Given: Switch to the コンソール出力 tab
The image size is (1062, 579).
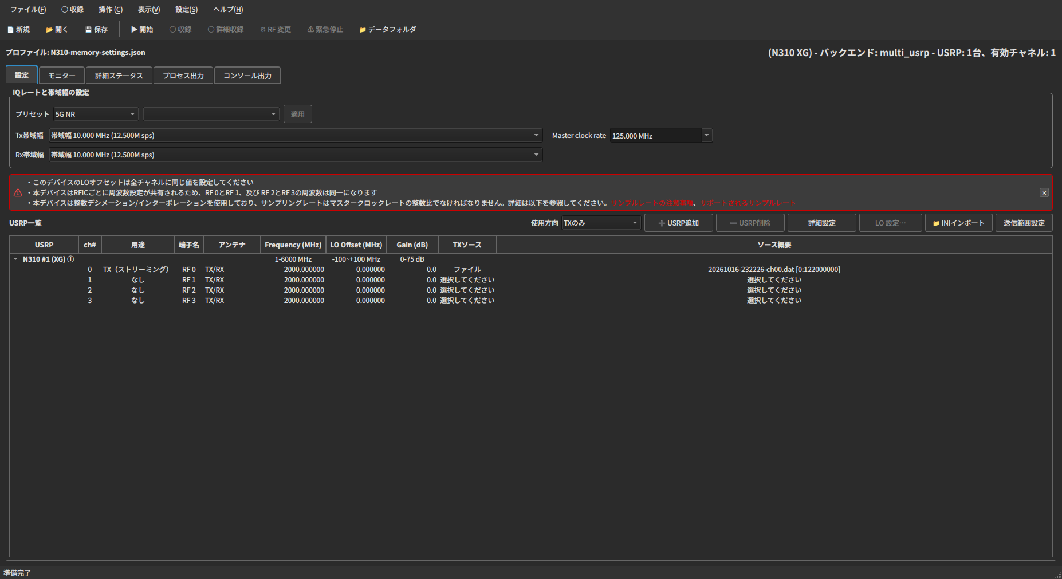Looking at the screenshot, I should point(247,76).
